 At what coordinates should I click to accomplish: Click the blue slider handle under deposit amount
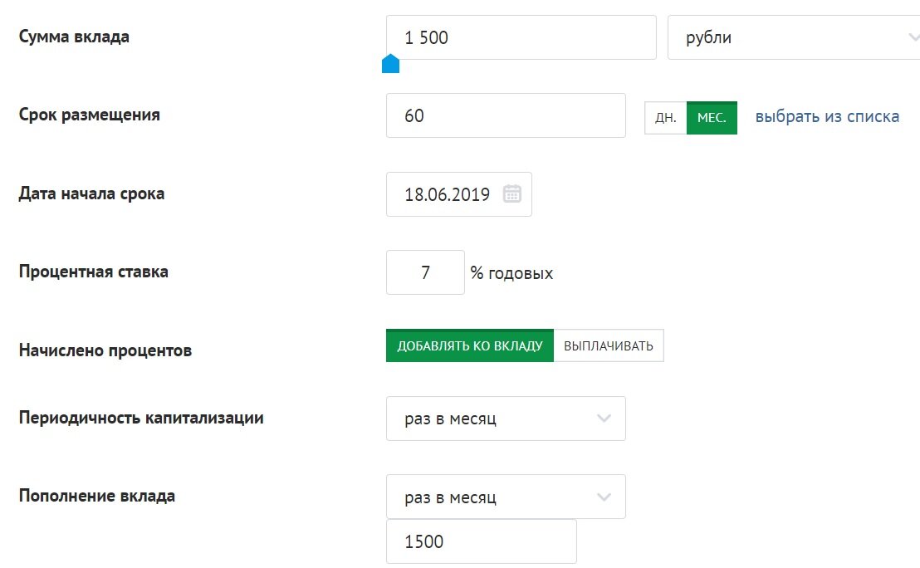point(390,64)
